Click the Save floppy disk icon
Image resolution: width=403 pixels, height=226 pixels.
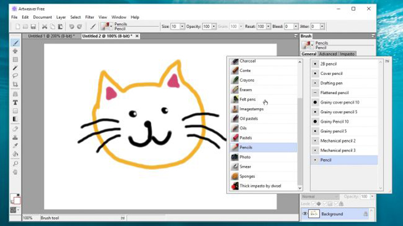pyautogui.click(x=33, y=26)
